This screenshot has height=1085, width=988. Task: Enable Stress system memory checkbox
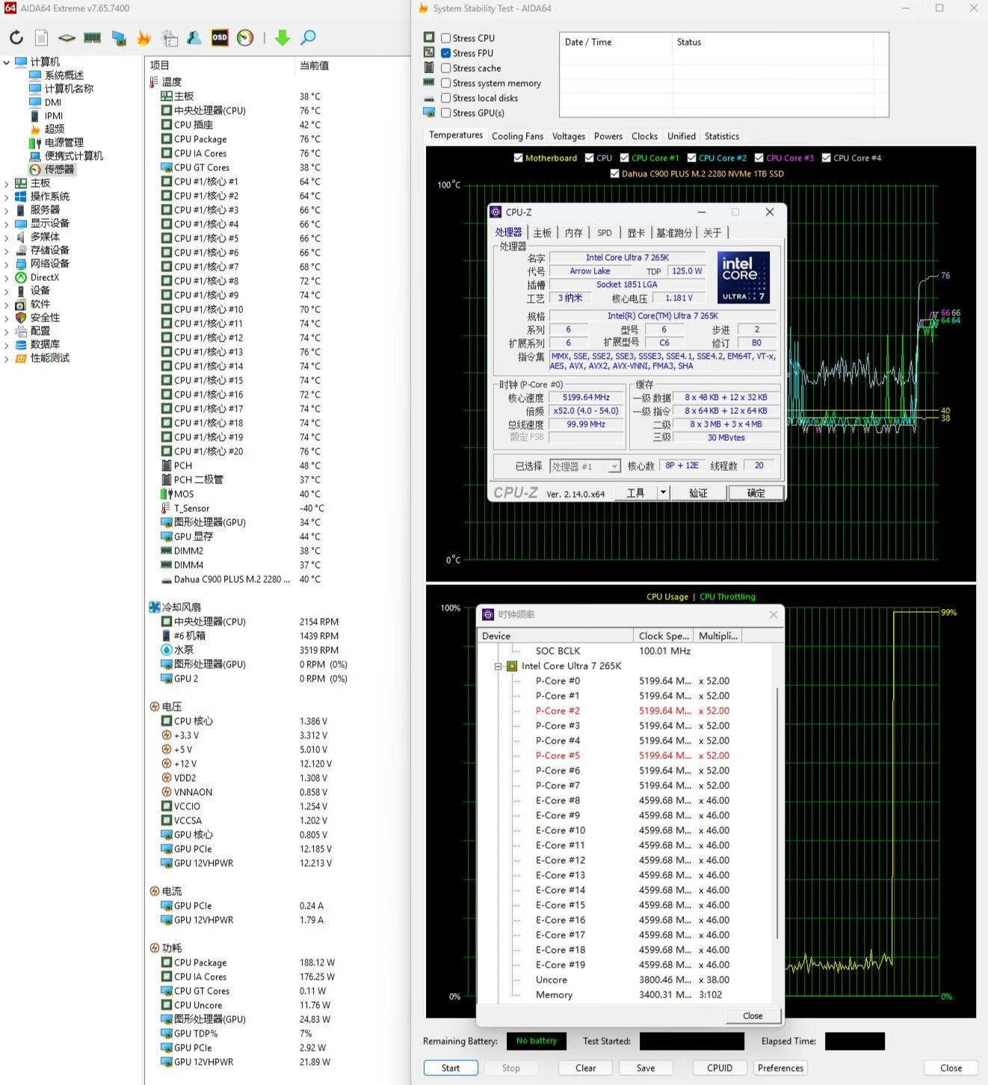[445, 83]
